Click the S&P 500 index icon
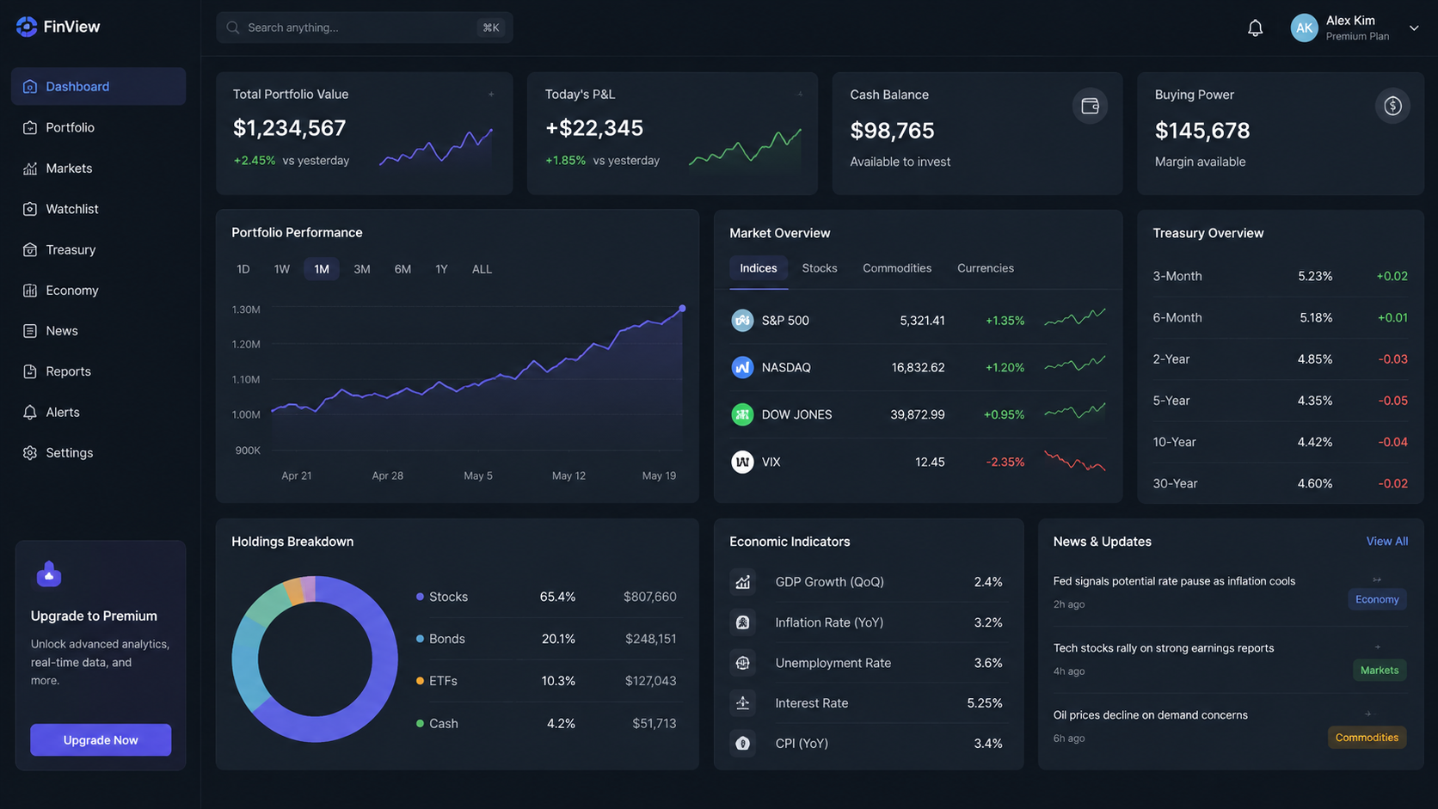This screenshot has height=809, width=1438. 742,321
